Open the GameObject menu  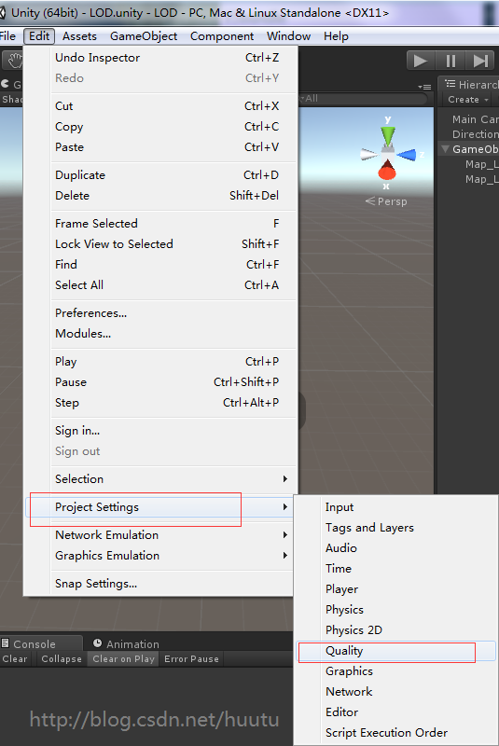(144, 36)
